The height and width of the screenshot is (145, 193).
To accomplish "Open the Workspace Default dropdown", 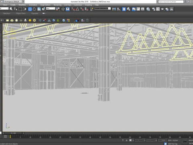I will 13,2.
